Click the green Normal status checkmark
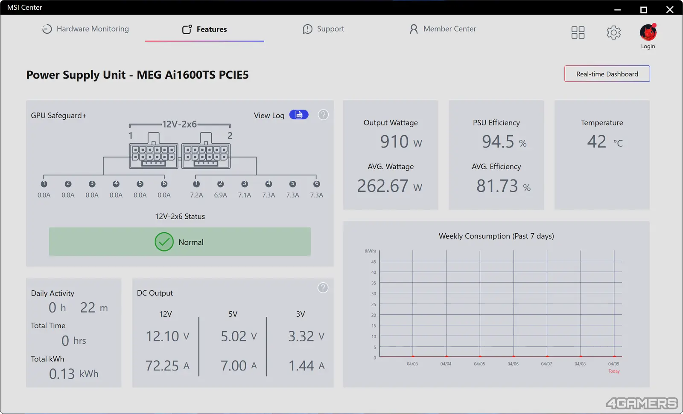The width and height of the screenshot is (683, 414). tap(164, 242)
